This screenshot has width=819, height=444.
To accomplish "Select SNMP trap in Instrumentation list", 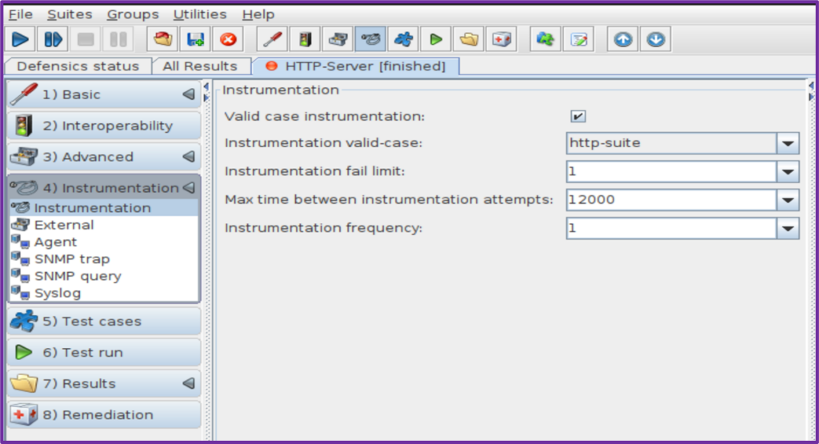I will click(x=72, y=259).
